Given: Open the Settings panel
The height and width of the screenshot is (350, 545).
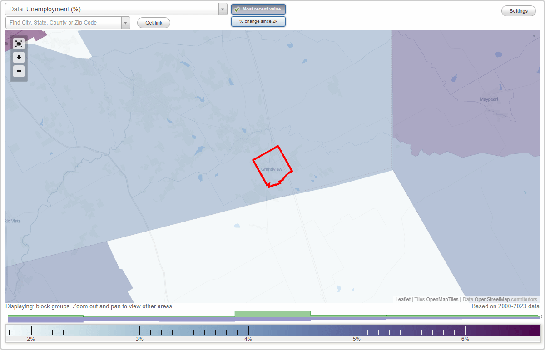Looking at the screenshot, I should (518, 10).
